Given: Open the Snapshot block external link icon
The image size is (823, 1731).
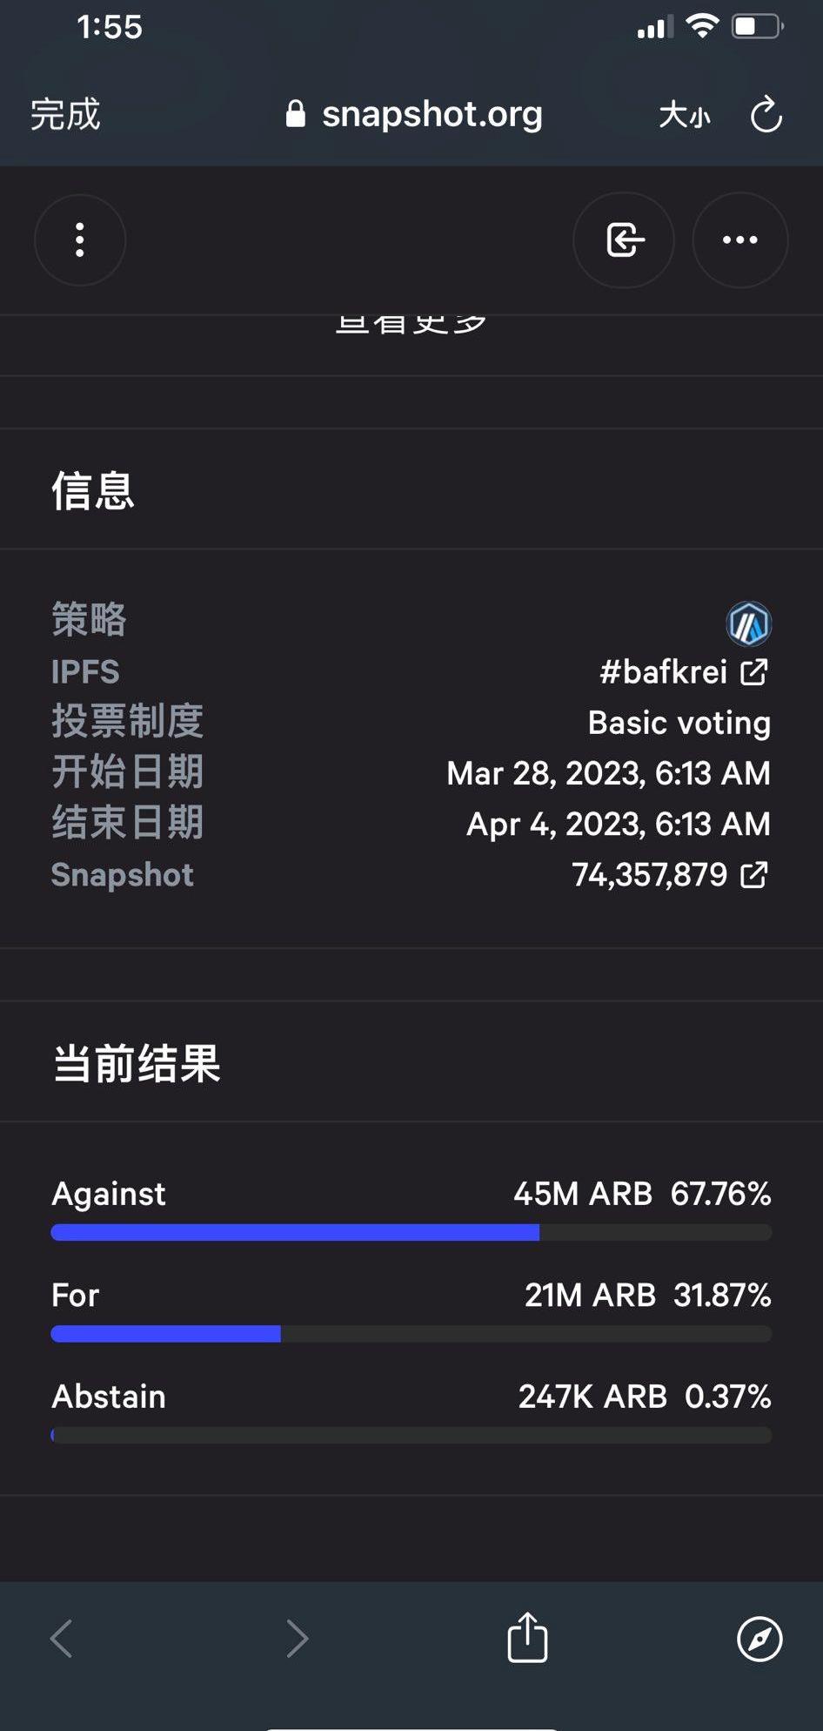Looking at the screenshot, I should (754, 875).
